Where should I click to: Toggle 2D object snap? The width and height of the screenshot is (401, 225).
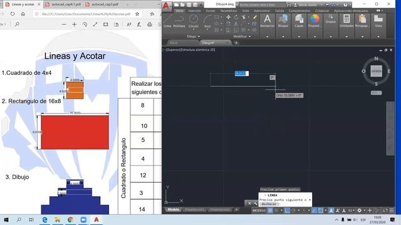320,211
